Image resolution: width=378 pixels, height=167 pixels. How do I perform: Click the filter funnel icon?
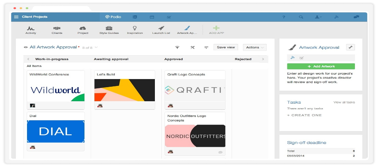click(177, 48)
